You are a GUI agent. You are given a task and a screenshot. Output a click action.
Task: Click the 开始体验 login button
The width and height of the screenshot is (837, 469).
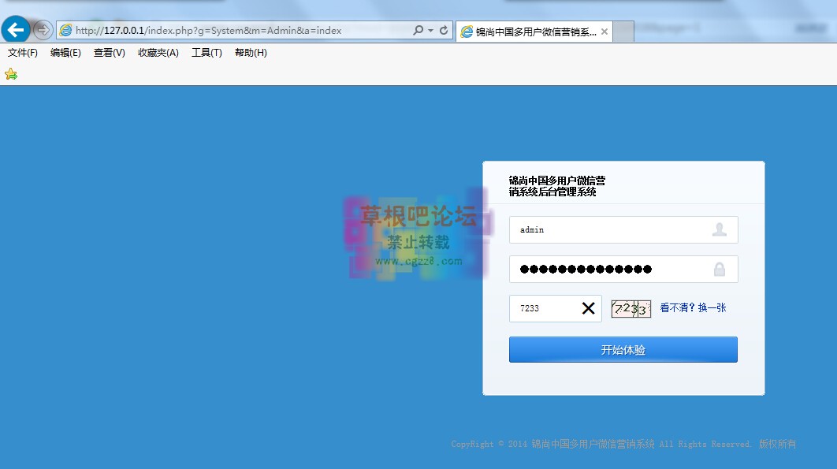click(623, 349)
